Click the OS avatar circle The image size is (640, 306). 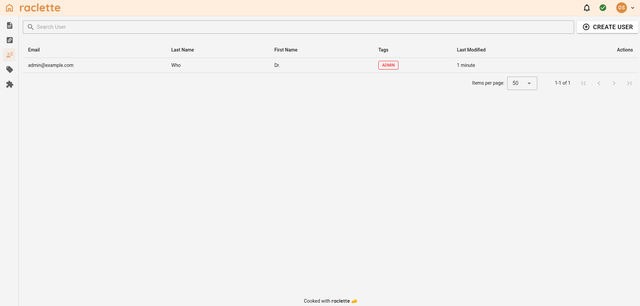[x=622, y=8]
